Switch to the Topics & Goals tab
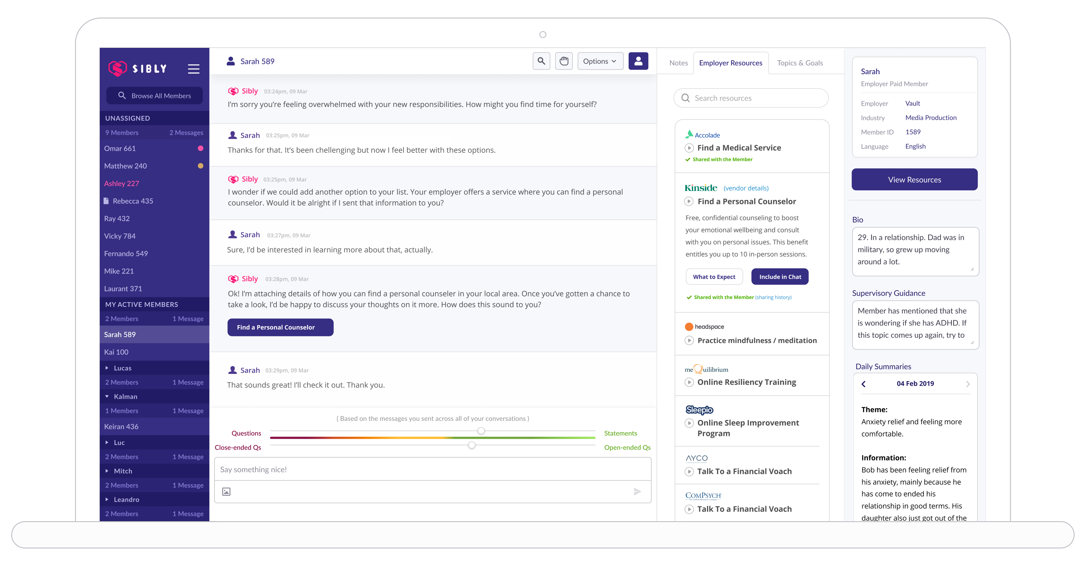This screenshot has height=566, width=1086. tap(799, 63)
